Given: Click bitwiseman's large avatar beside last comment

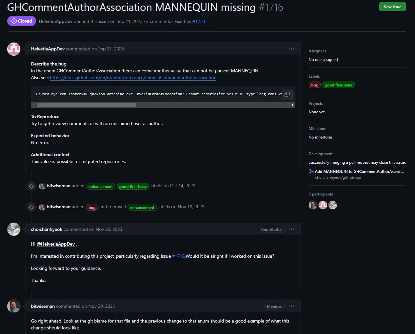Looking at the screenshot, I should click(14, 306).
